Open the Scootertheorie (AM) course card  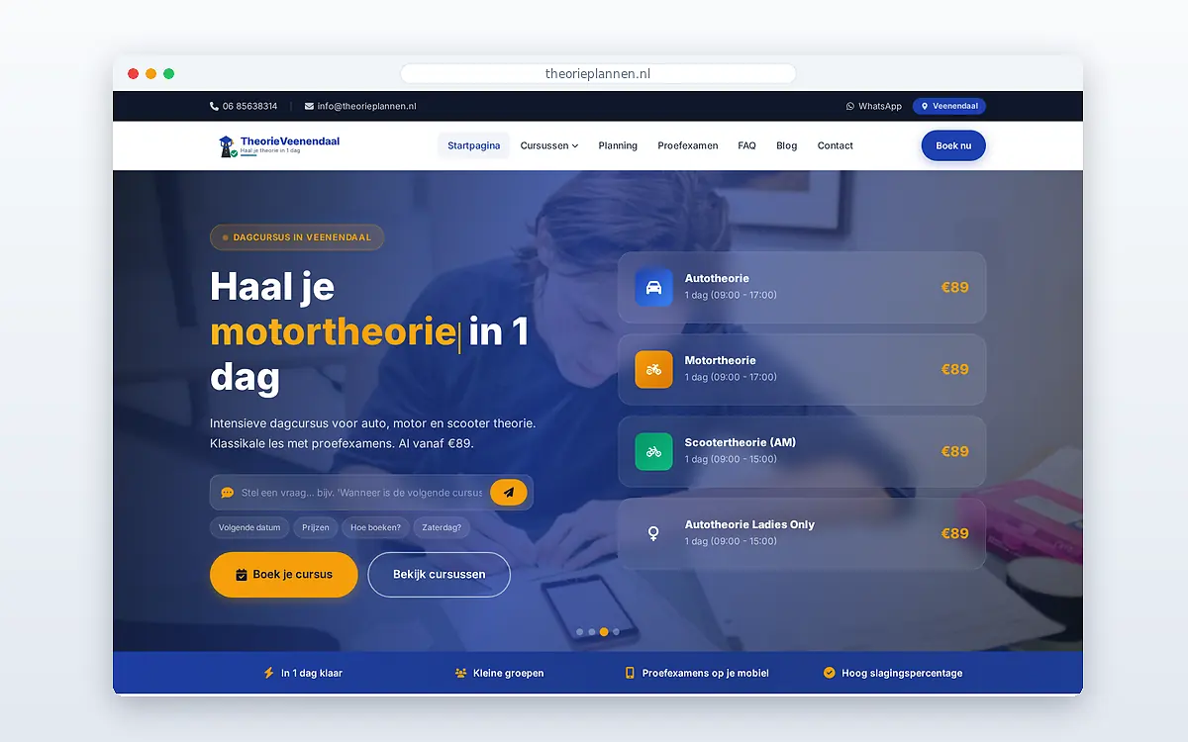802,451
